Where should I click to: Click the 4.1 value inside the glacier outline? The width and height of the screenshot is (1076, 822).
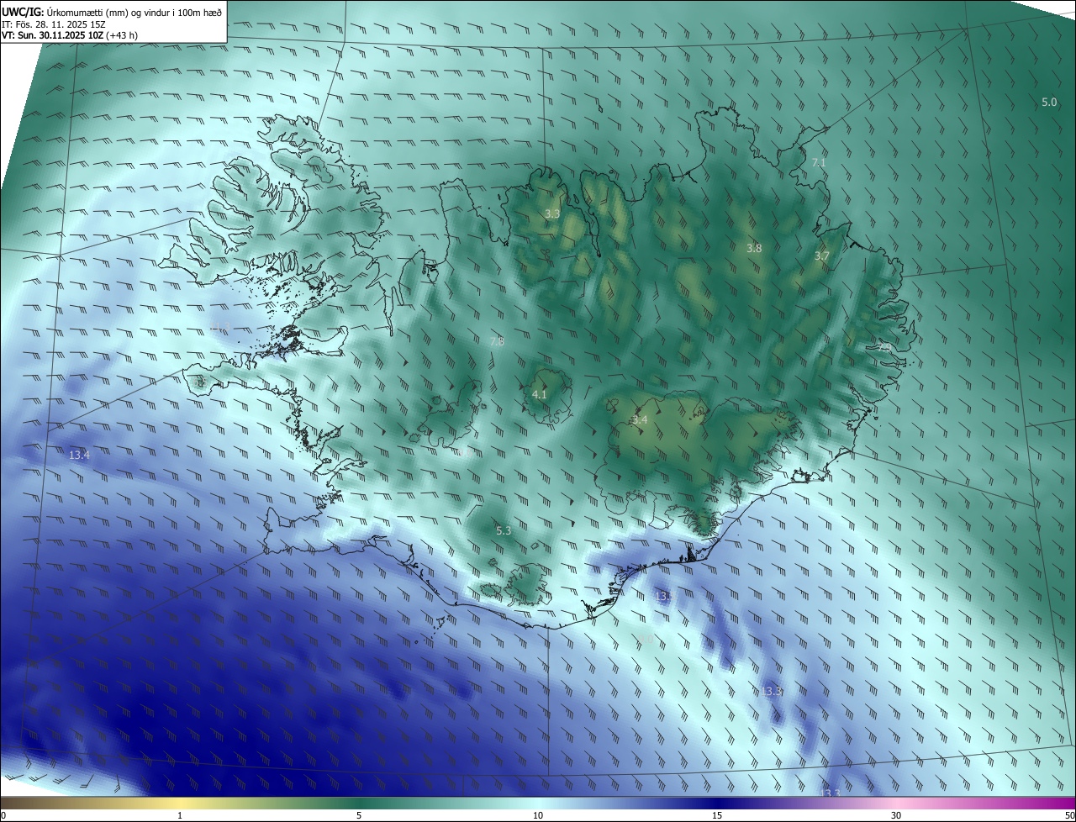pyautogui.click(x=540, y=394)
